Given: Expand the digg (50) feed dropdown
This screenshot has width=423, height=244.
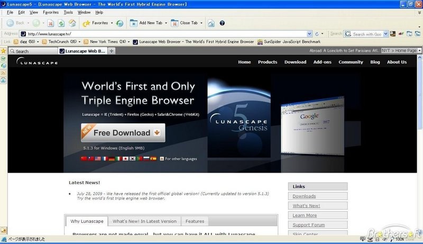Looking at the screenshot, I should pyautogui.click(x=38, y=42).
